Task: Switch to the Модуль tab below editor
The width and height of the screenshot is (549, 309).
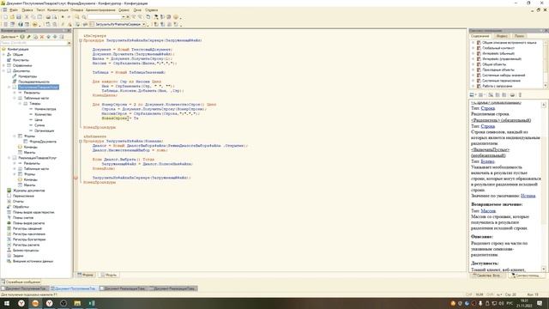Action: [109, 275]
